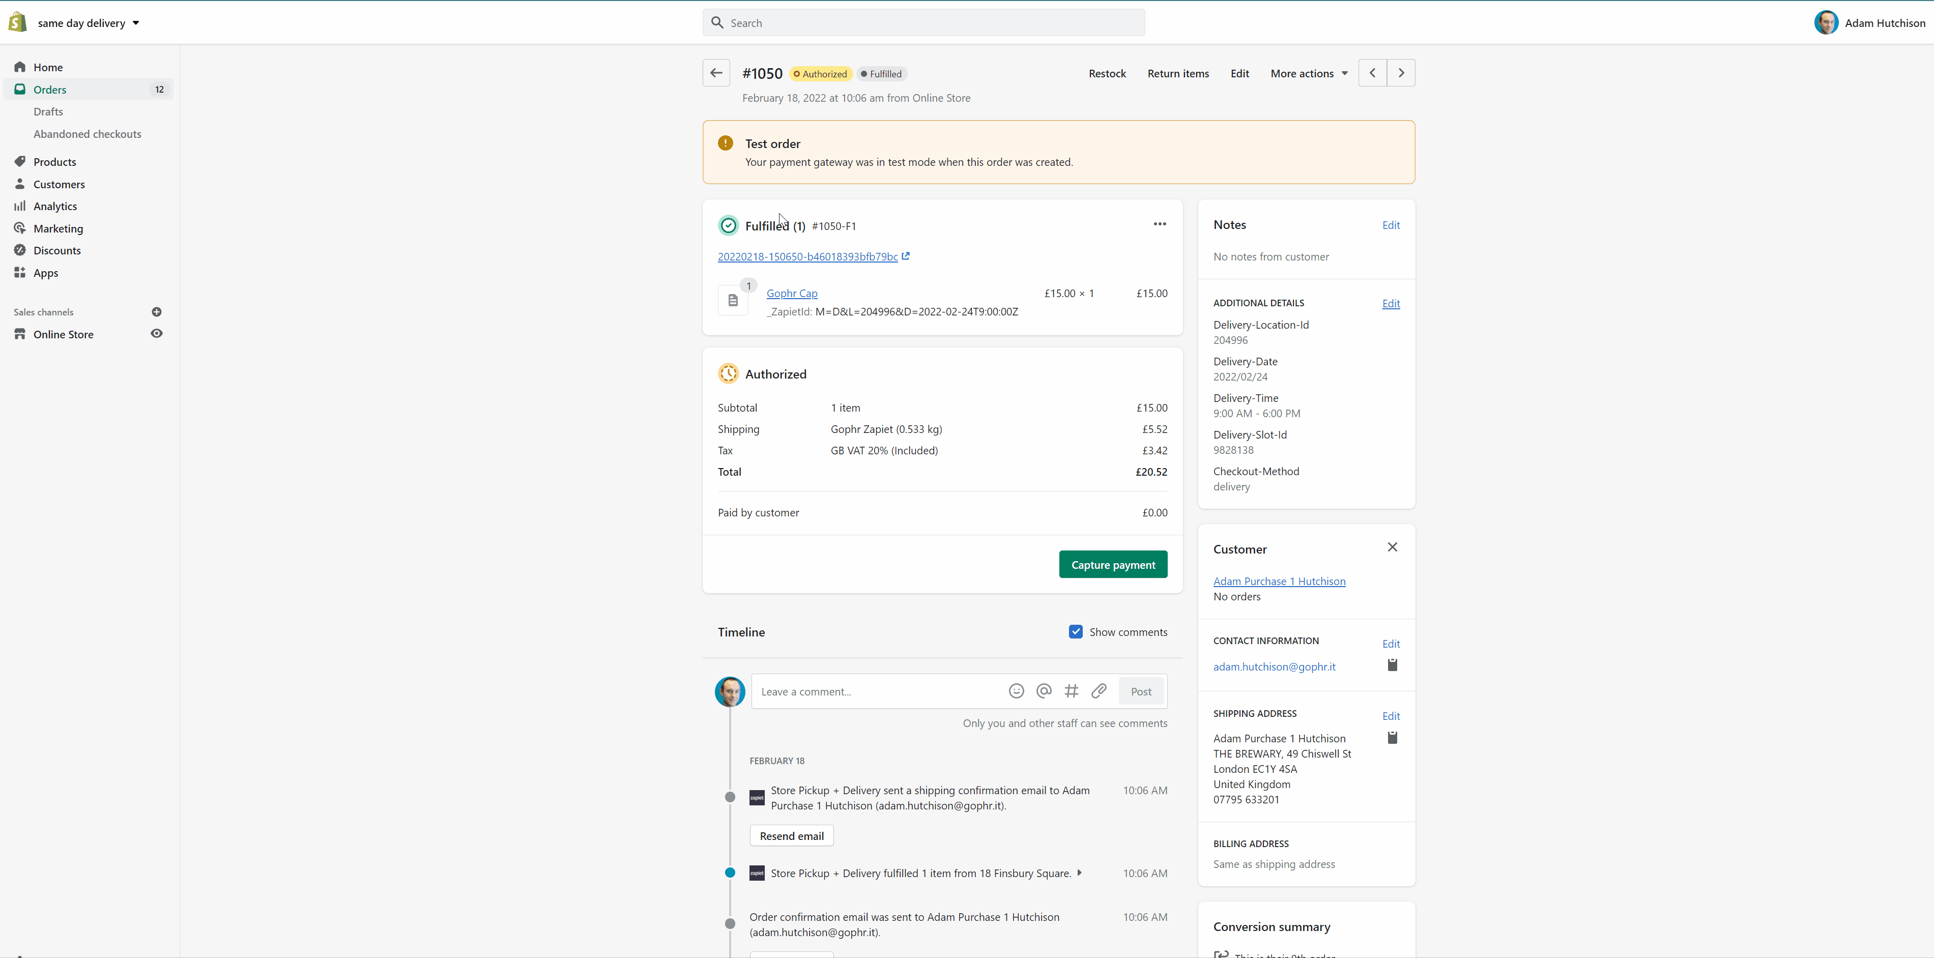1934x958 pixels.
Task: Go to Abandoned checkouts
Action: click(x=87, y=134)
